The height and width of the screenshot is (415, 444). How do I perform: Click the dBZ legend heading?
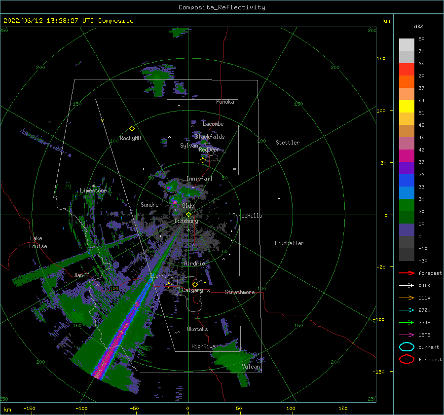pyautogui.click(x=418, y=26)
